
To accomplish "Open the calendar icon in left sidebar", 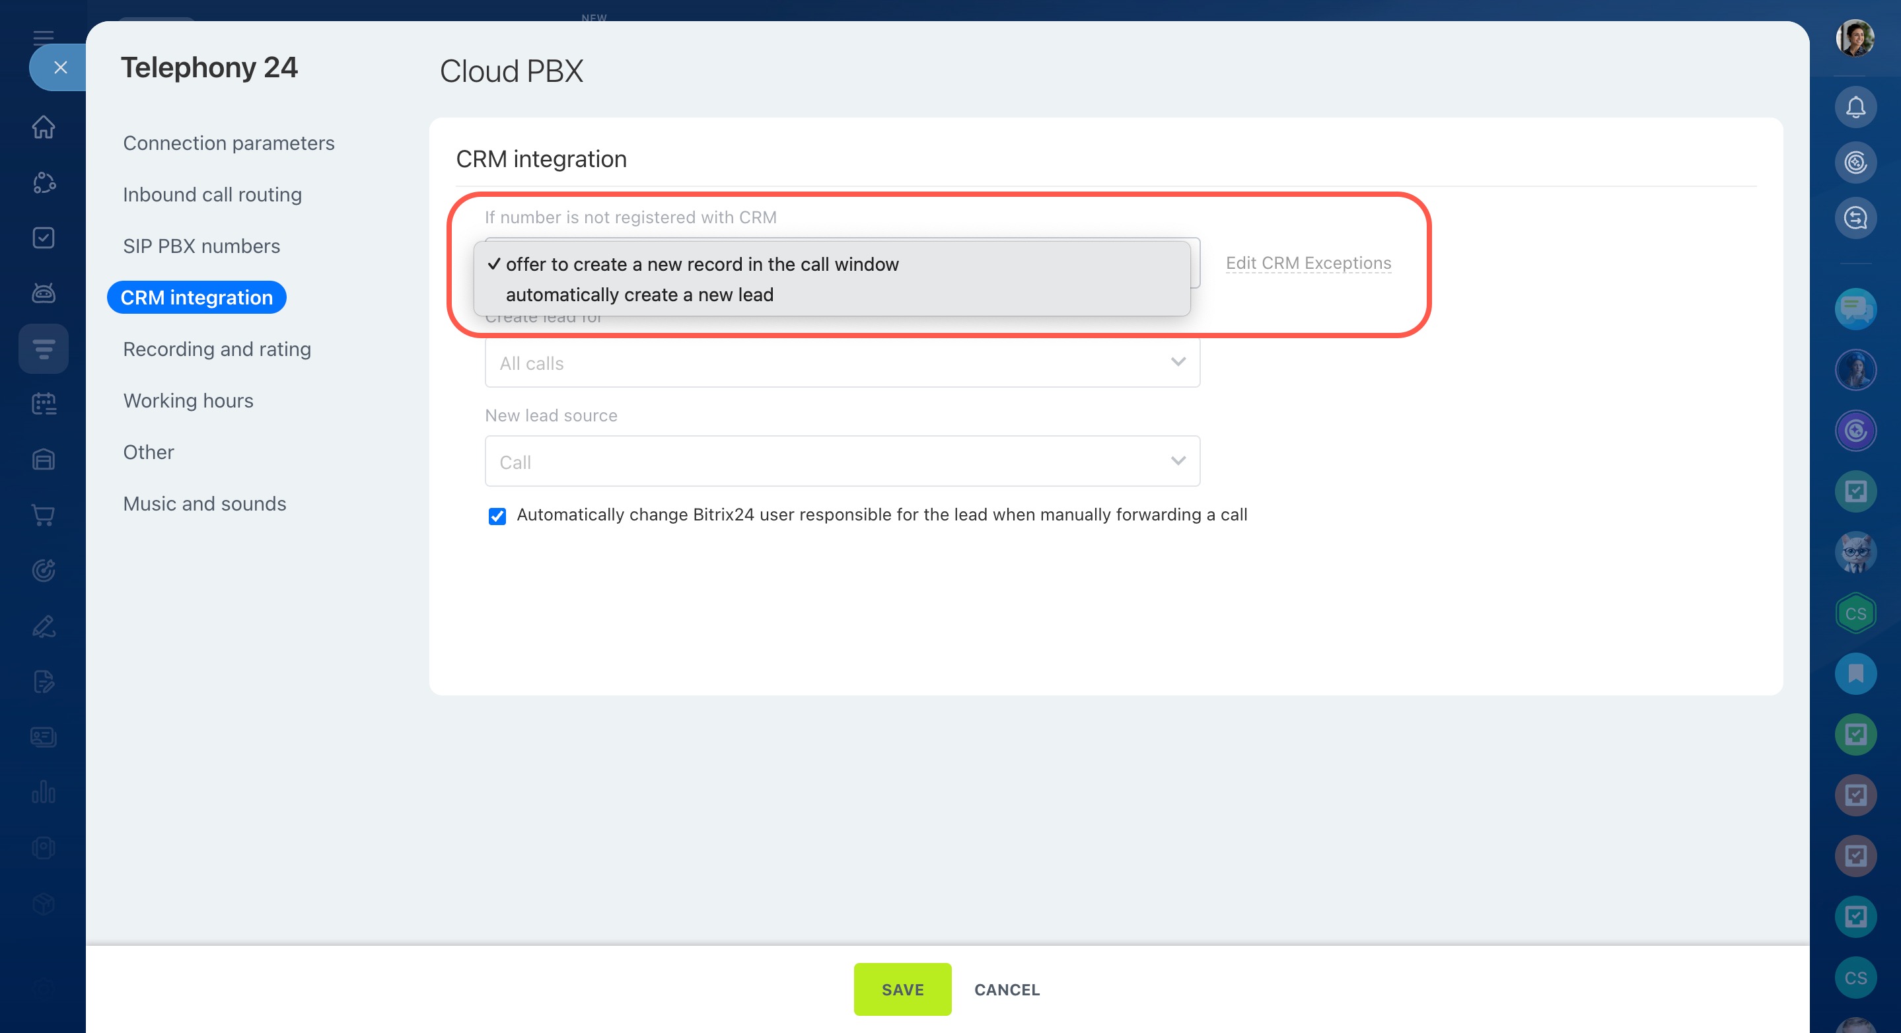I will pos(44,404).
